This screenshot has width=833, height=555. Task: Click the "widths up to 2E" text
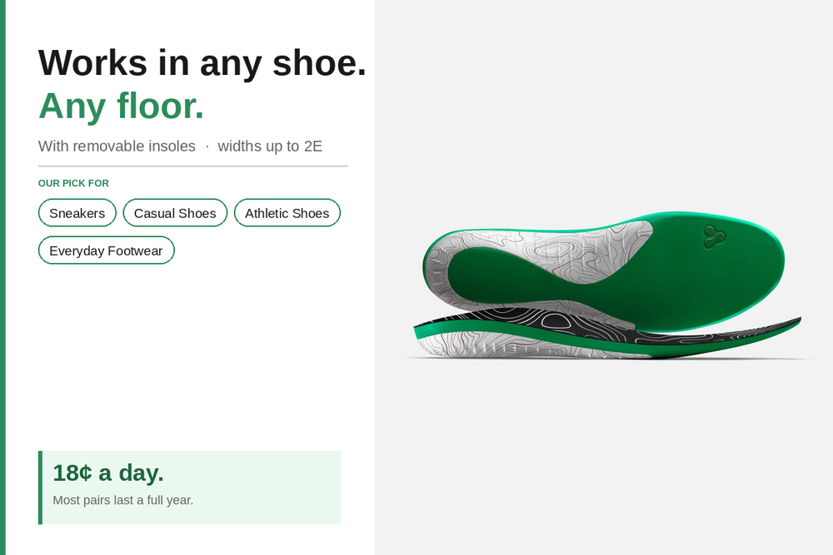270,146
